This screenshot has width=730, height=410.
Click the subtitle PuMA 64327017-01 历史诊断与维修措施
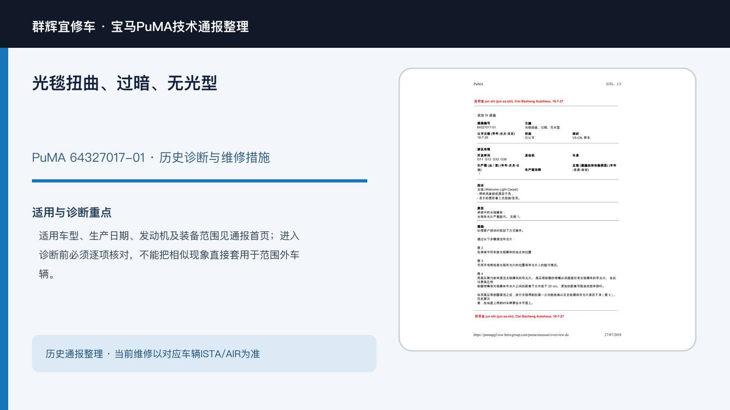click(151, 158)
